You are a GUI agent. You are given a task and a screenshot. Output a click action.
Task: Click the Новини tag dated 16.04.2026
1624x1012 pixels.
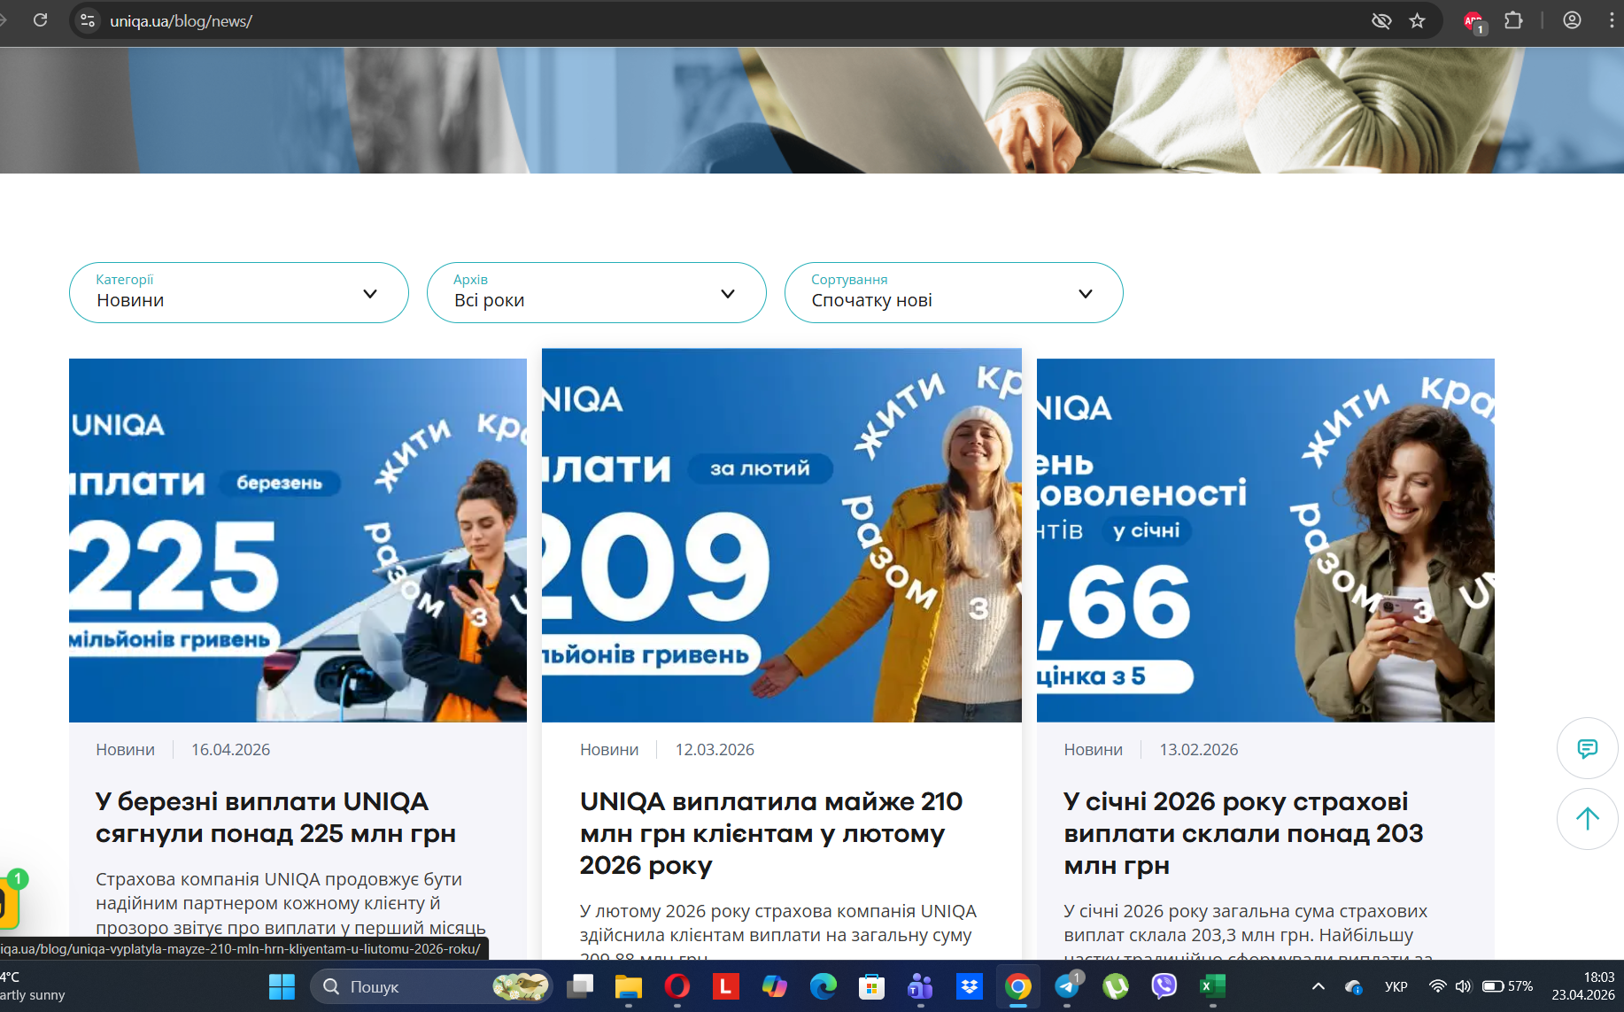(125, 750)
